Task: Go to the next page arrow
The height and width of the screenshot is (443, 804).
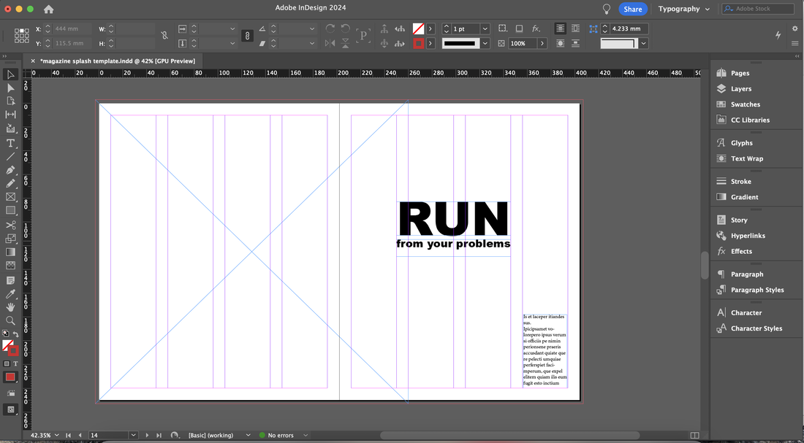Action: [x=147, y=435]
